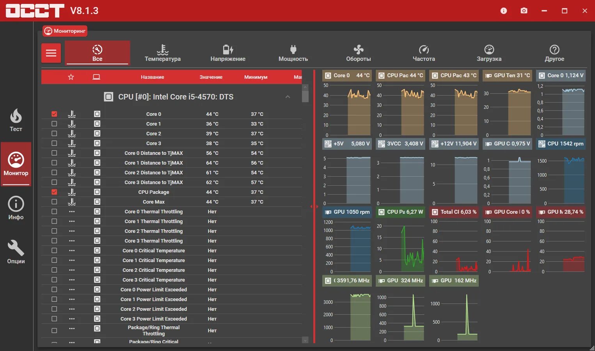Open the Тест section in sidebar
The width and height of the screenshot is (595, 351).
click(16, 121)
